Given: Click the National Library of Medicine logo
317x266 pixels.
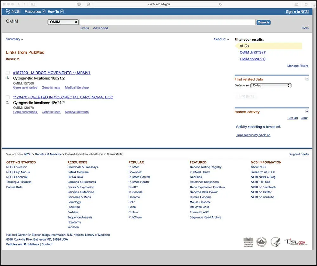Looking at the screenshot, I should pos(248,242).
